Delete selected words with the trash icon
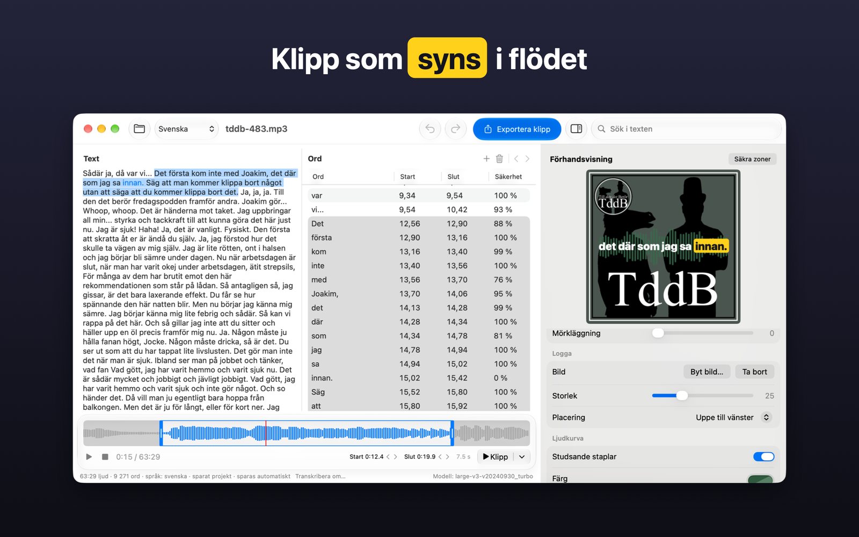Image resolution: width=859 pixels, height=537 pixels. (499, 158)
